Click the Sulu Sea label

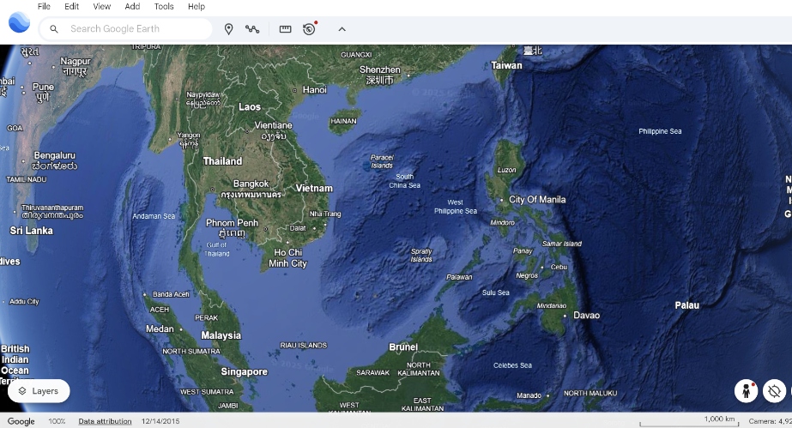(495, 292)
